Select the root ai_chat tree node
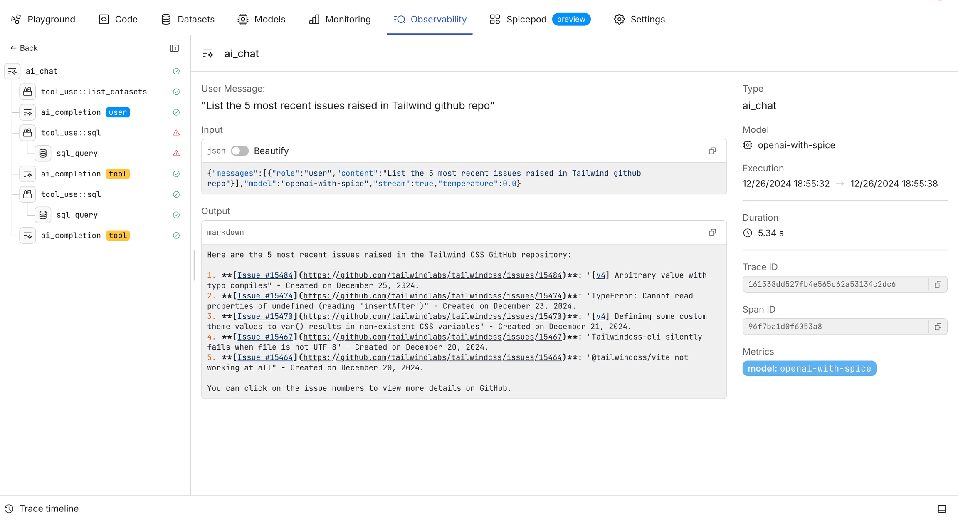Image resolution: width=958 pixels, height=521 pixels. (42, 71)
